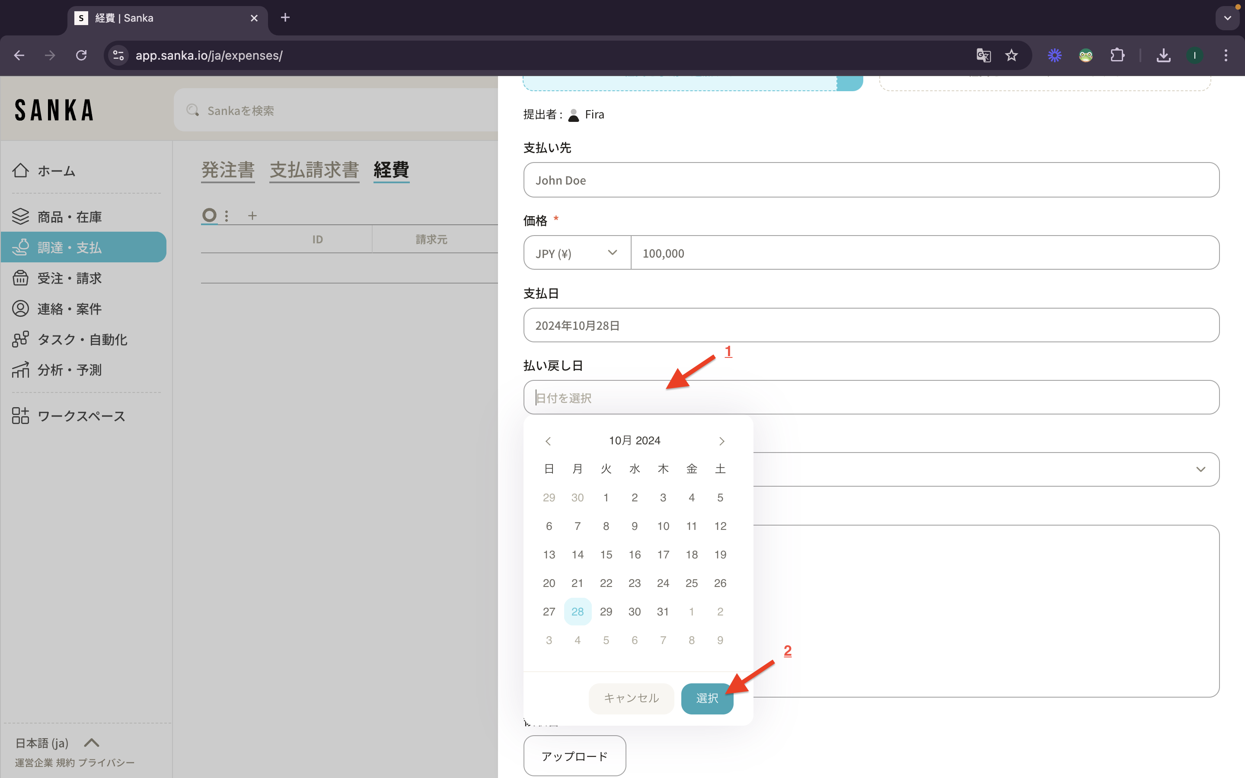
Task: Go to next month in calendar
Action: coord(721,441)
